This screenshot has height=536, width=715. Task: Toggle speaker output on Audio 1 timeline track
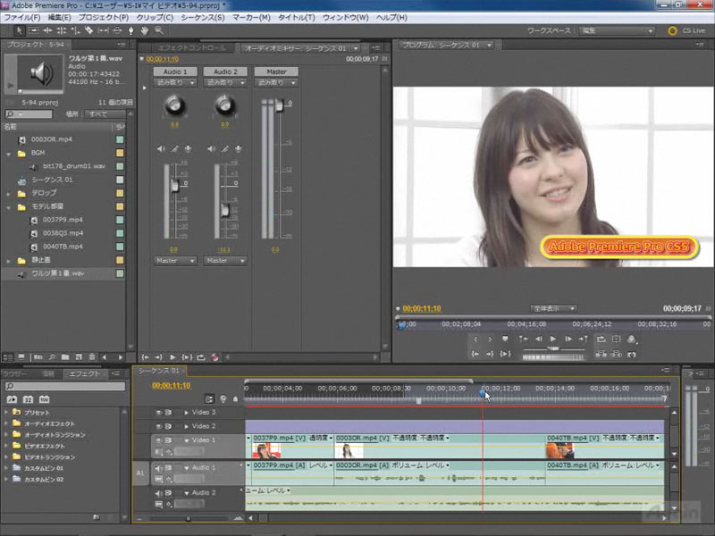(159, 467)
